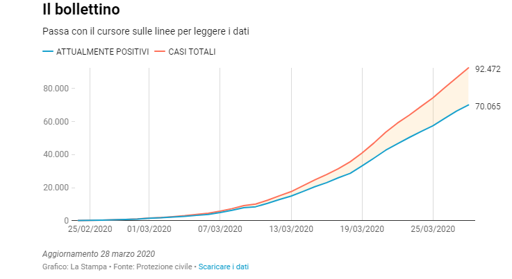Select the 13/03/2020 date on the axis
Viewport: 512px width, 279px height.
click(x=291, y=229)
